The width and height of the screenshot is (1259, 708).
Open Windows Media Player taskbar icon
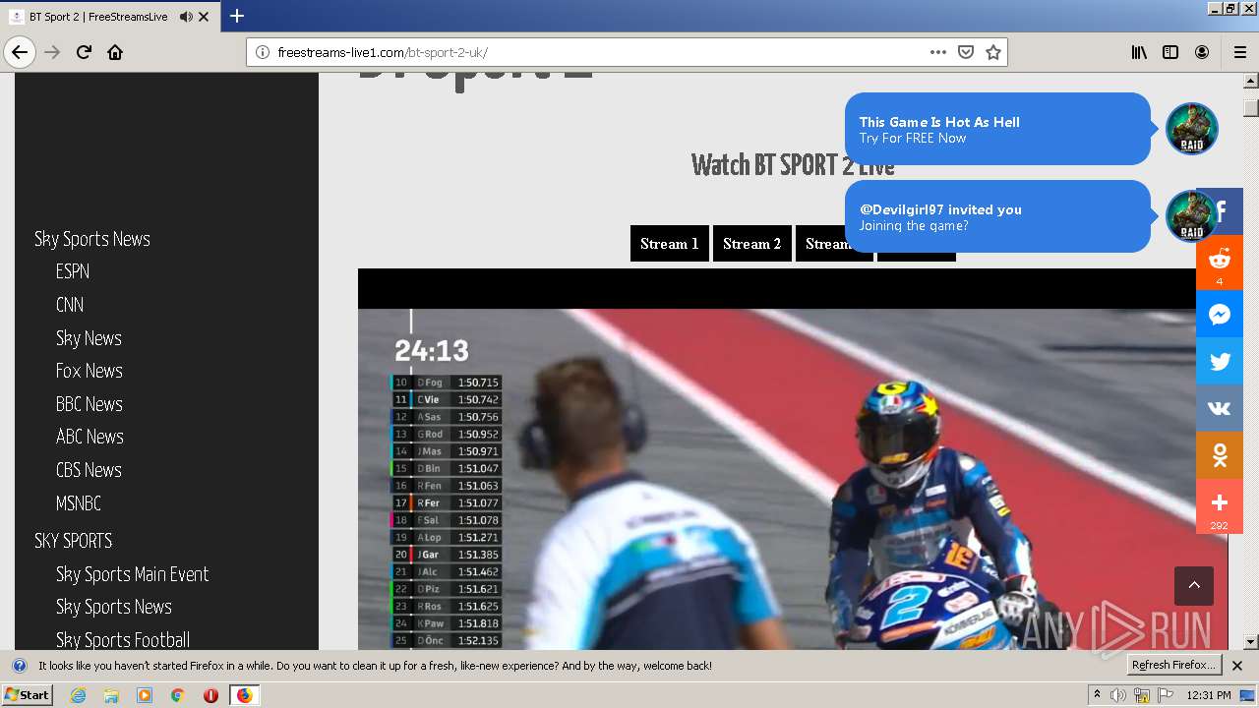coord(145,695)
